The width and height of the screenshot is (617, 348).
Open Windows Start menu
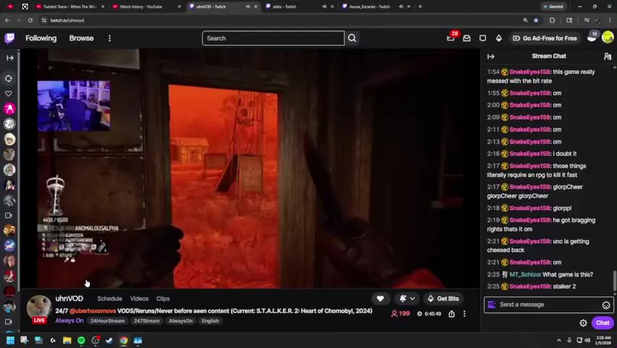click(x=10, y=340)
